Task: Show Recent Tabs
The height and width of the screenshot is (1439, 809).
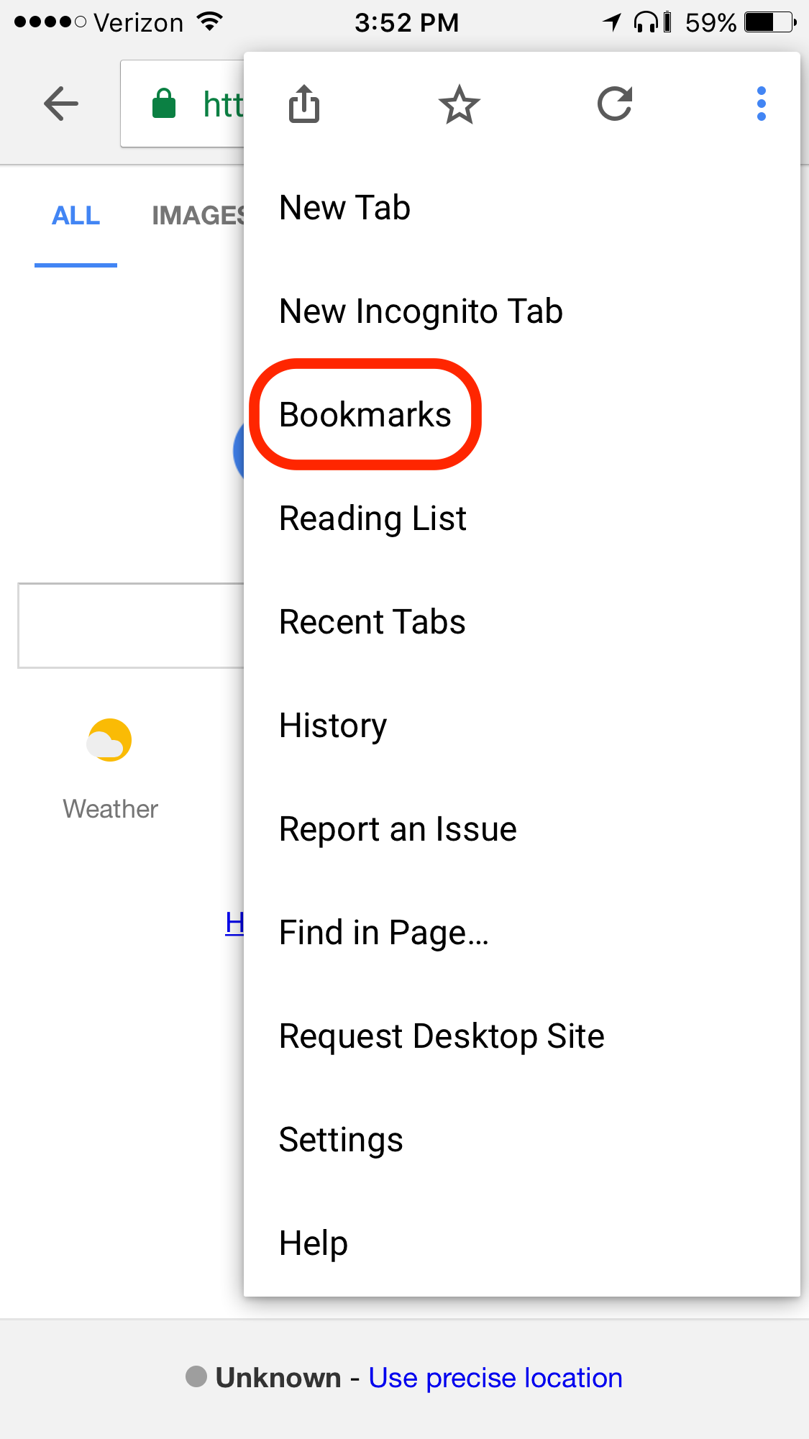Action: pyautogui.click(x=372, y=622)
